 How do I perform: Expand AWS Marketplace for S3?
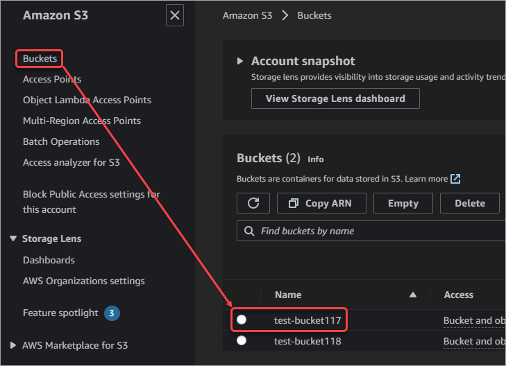click(x=13, y=345)
